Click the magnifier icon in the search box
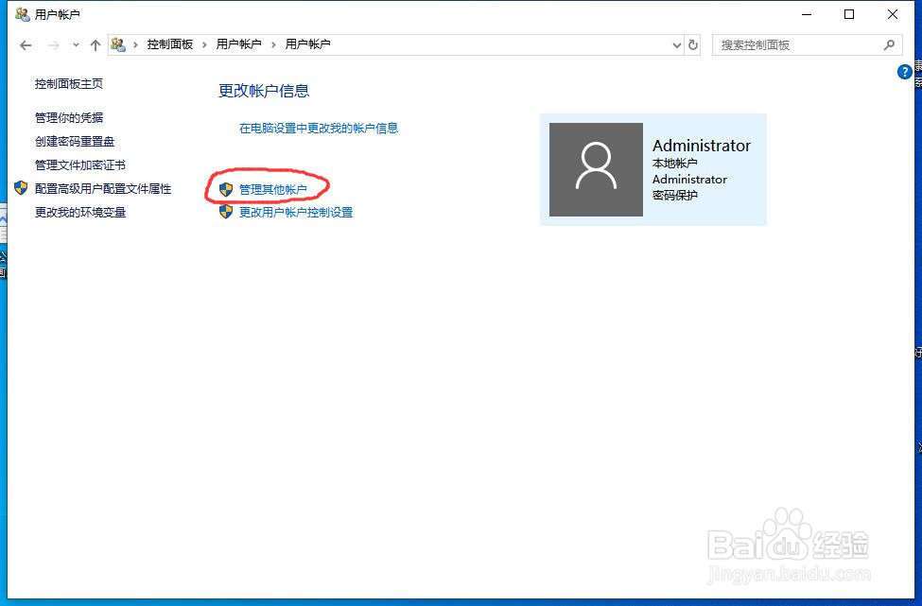 889,44
